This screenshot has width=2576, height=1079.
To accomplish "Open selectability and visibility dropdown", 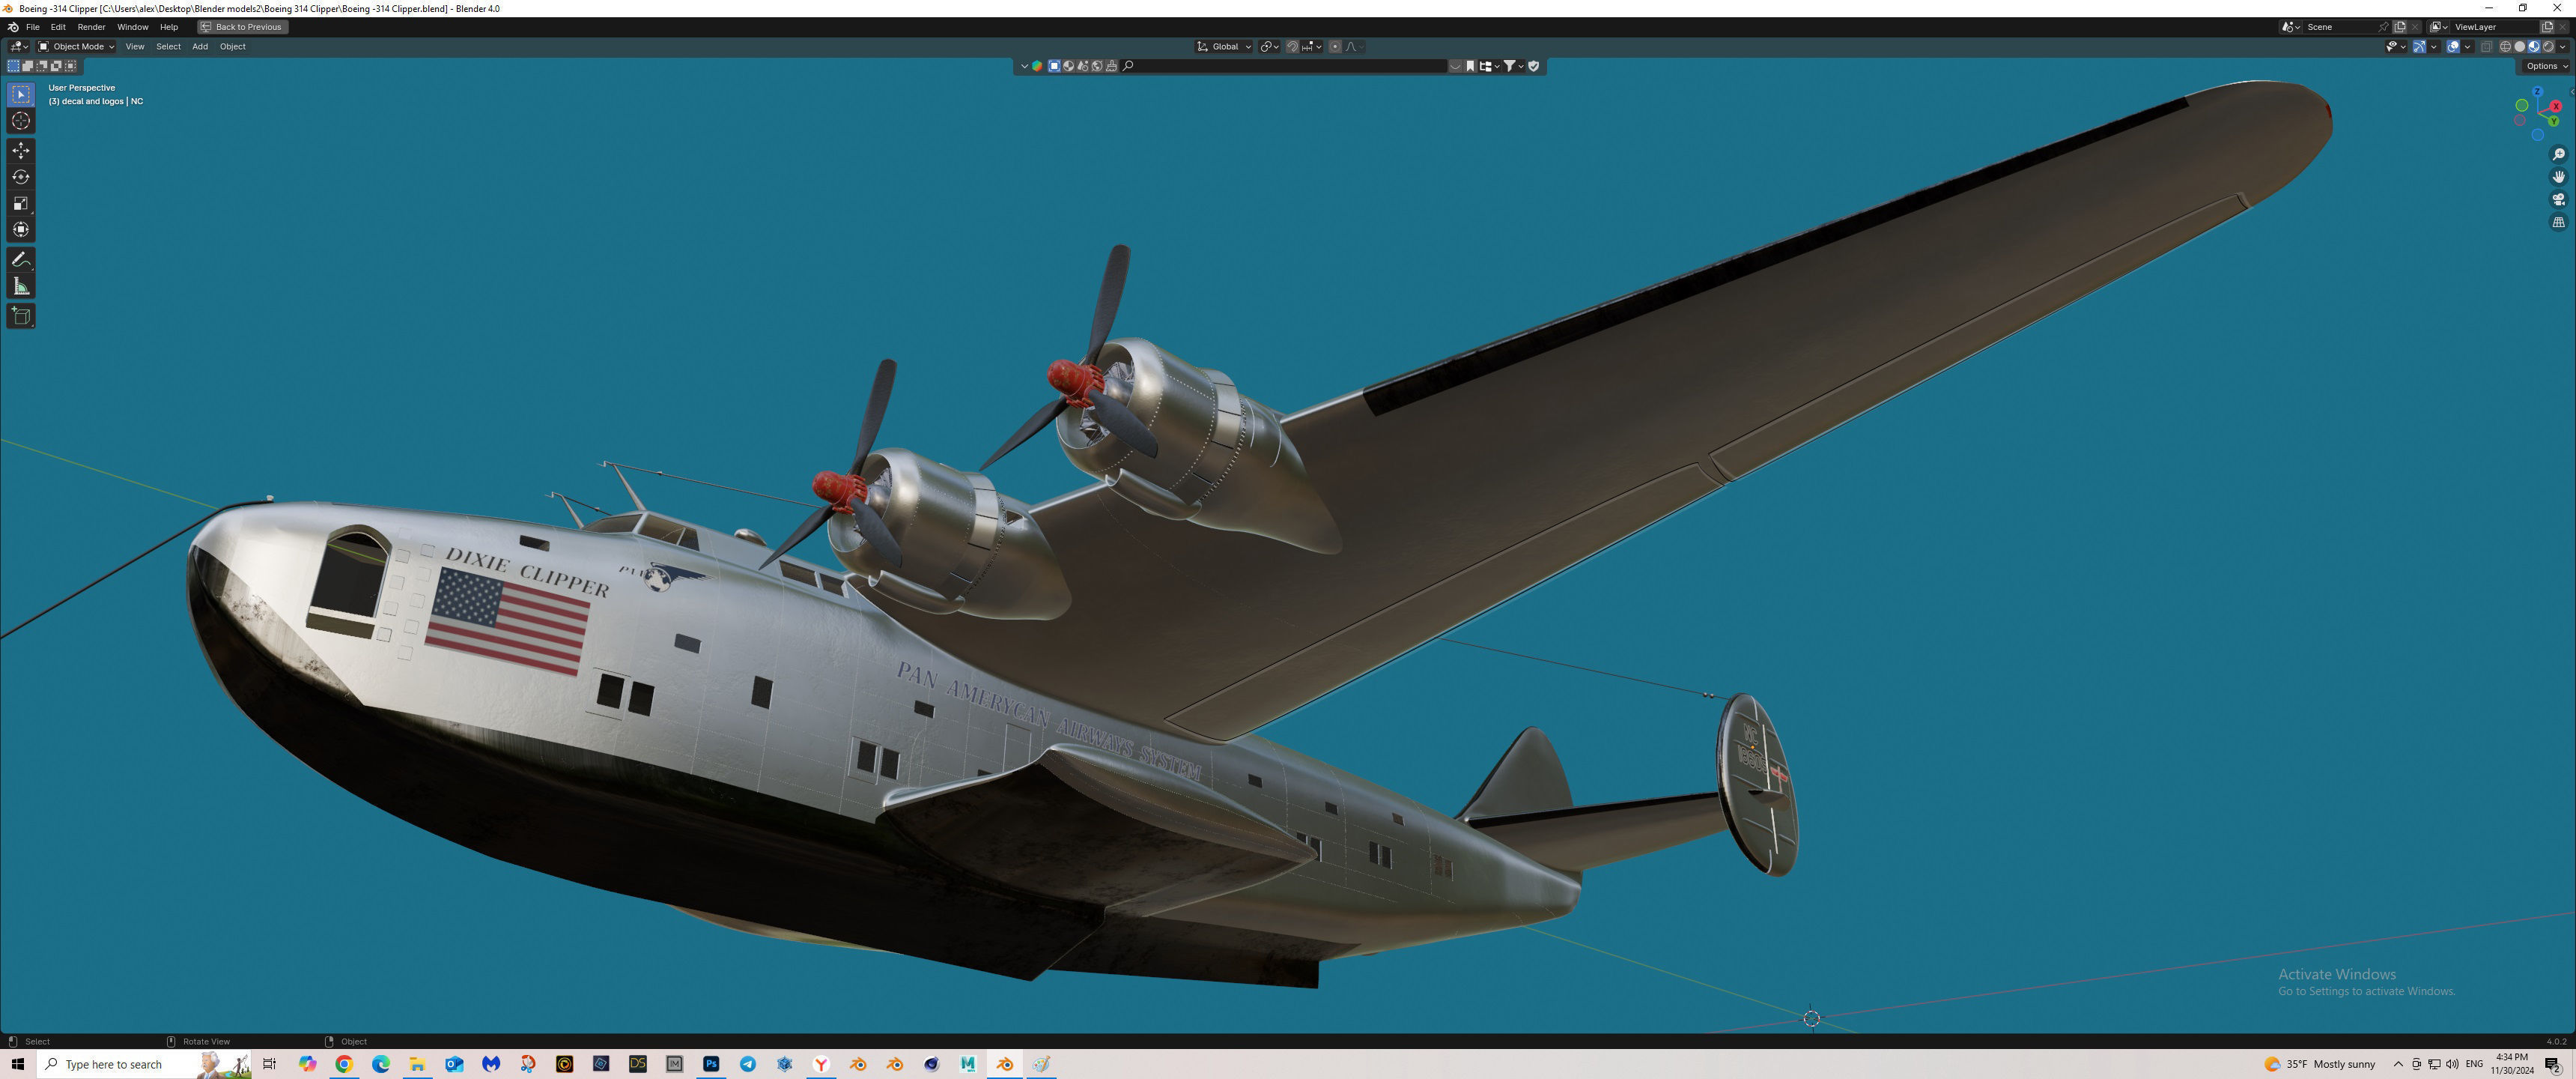I will pos(2396,46).
